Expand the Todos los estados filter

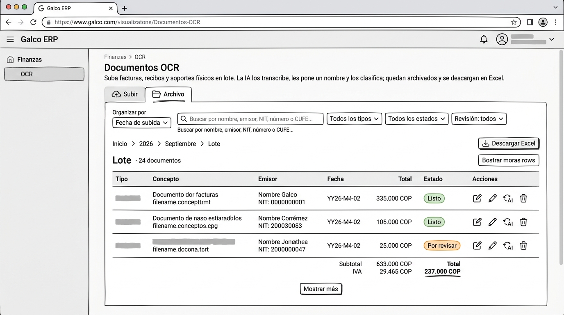coord(416,119)
